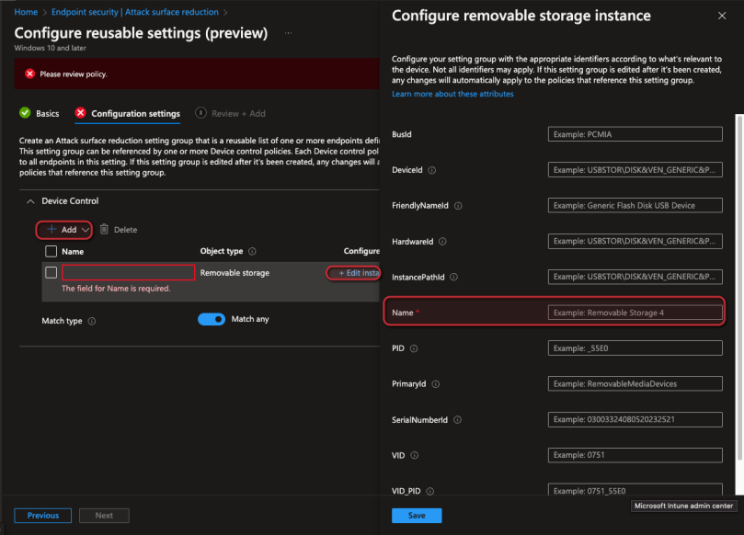Select the Configuration settings tab
Image resolution: width=744 pixels, height=535 pixels.
coord(135,114)
